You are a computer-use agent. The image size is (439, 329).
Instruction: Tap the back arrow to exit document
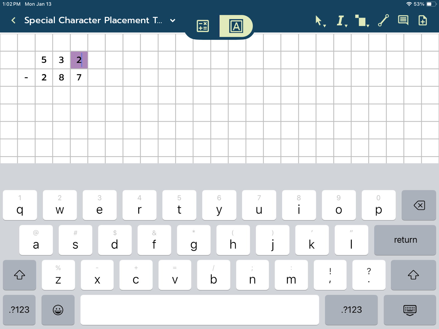tap(13, 20)
